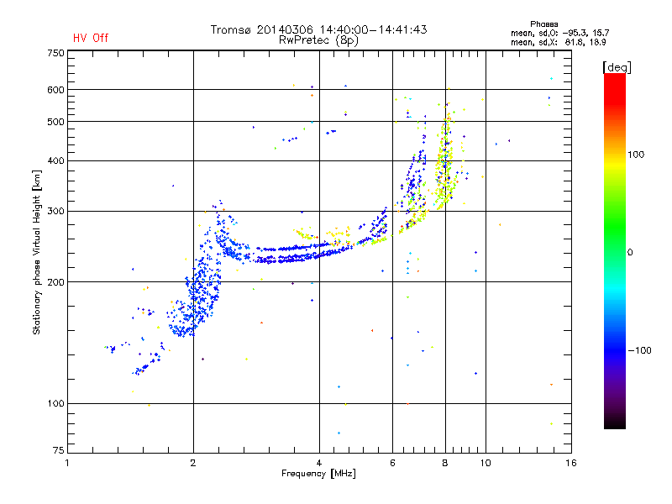Click the y-axis tick label "600"
The height and width of the screenshot is (504, 672).
(55, 90)
